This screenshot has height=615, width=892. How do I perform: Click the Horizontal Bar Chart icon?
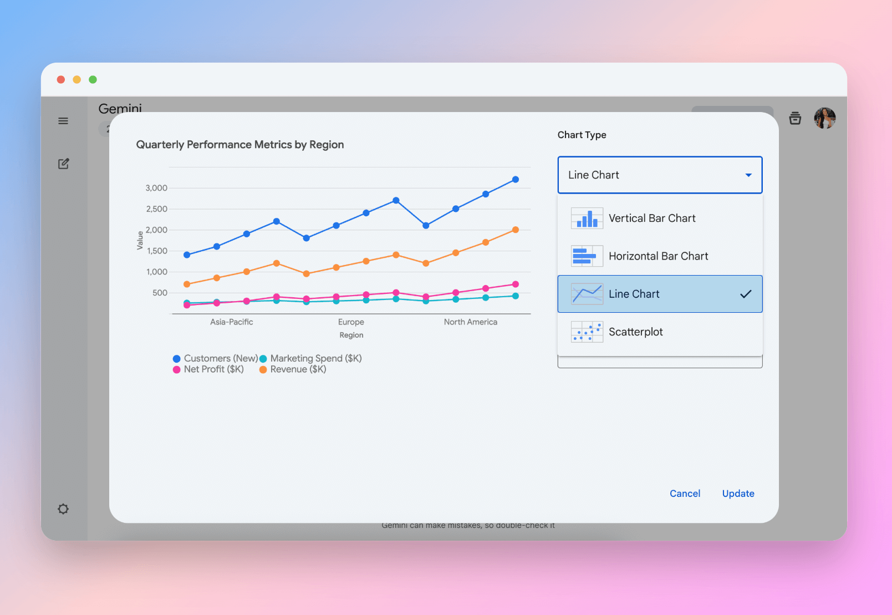point(586,256)
